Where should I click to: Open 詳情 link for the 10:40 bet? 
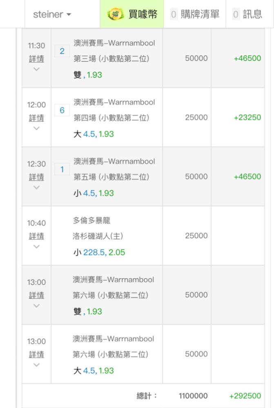[36, 236]
